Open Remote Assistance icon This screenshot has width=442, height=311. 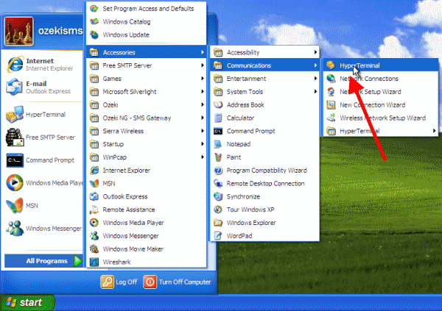pyautogui.click(x=94, y=210)
